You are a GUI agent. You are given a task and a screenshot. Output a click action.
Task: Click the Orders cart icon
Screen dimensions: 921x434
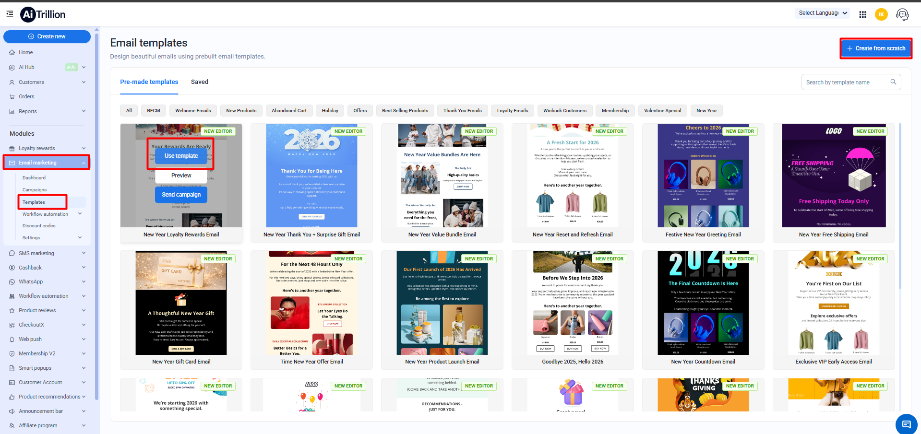12,97
